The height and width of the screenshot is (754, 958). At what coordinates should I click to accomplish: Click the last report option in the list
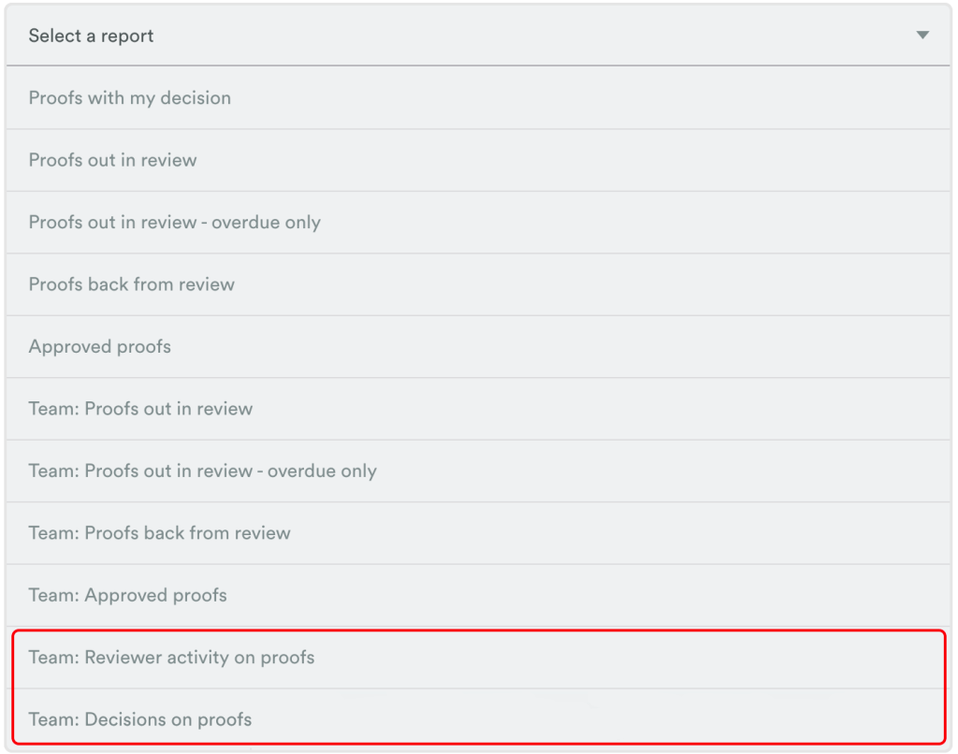click(140, 719)
